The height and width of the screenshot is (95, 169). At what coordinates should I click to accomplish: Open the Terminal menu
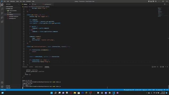pos(29,1)
